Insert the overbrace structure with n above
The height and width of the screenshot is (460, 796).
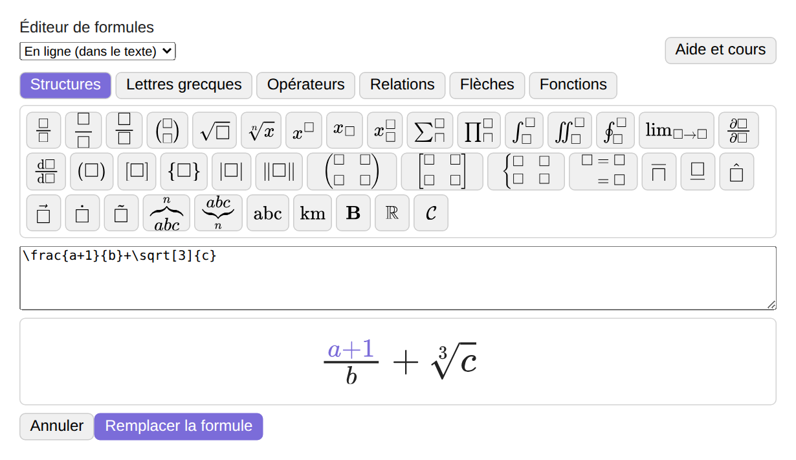point(166,213)
